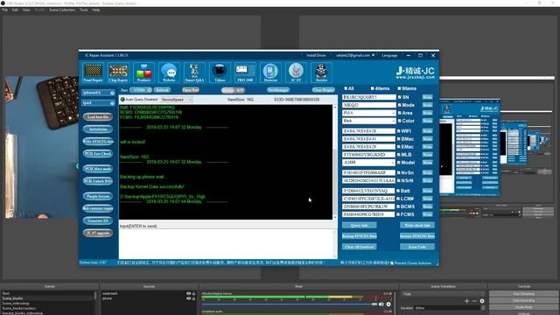Open the Fade transition dropdown in OBS

click(x=443, y=294)
